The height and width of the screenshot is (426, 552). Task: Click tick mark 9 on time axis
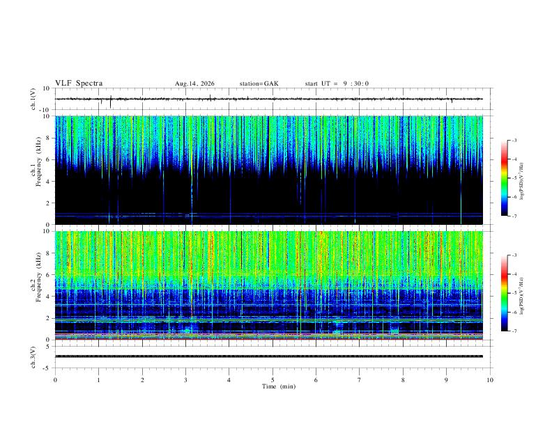[446, 380]
